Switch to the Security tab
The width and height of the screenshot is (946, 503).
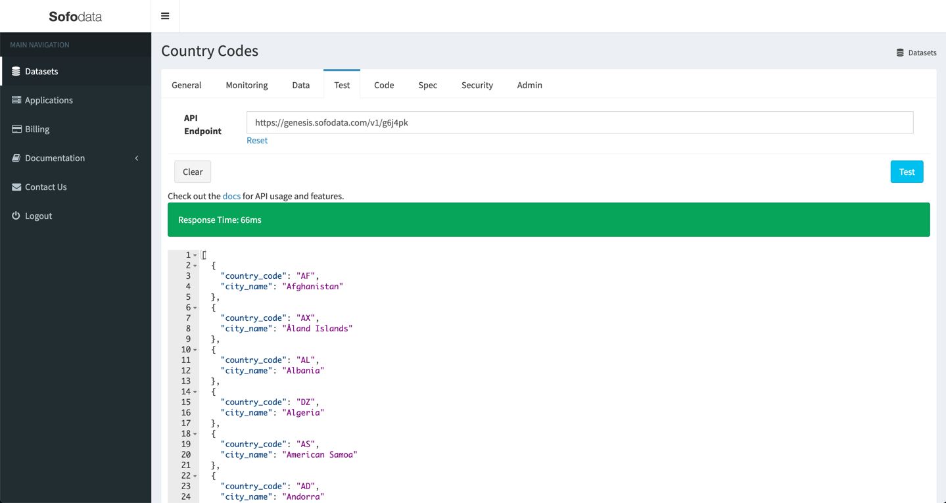tap(477, 85)
